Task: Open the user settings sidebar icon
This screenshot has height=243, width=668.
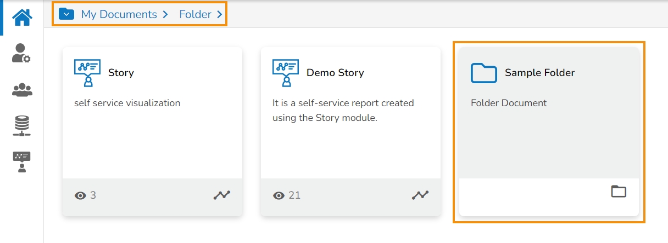Action: click(x=21, y=54)
